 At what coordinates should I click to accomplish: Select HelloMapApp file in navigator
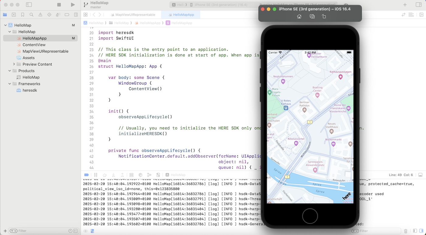40,38
